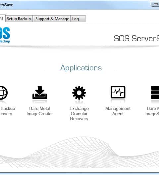
Task: Open the globe backup recovery icon
Action: pos(4,93)
